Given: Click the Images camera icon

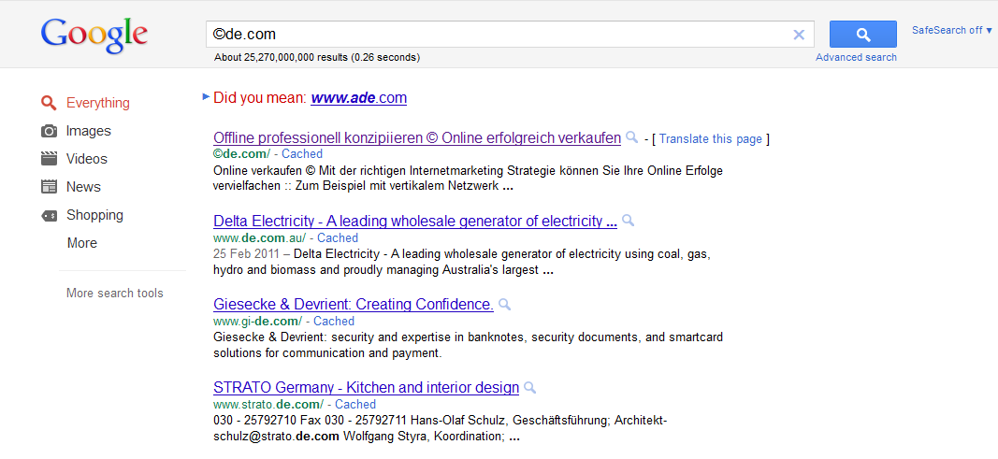Looking at the screenshot, I should pyautogui.click(x=49, y=131).
